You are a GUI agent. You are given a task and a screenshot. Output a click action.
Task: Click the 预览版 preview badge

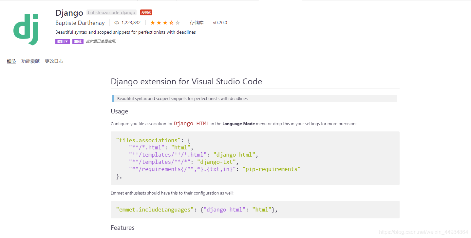pos(146,12)
